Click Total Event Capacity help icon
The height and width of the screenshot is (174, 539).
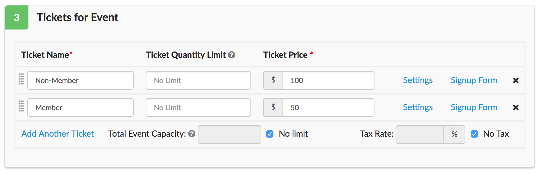192,134
